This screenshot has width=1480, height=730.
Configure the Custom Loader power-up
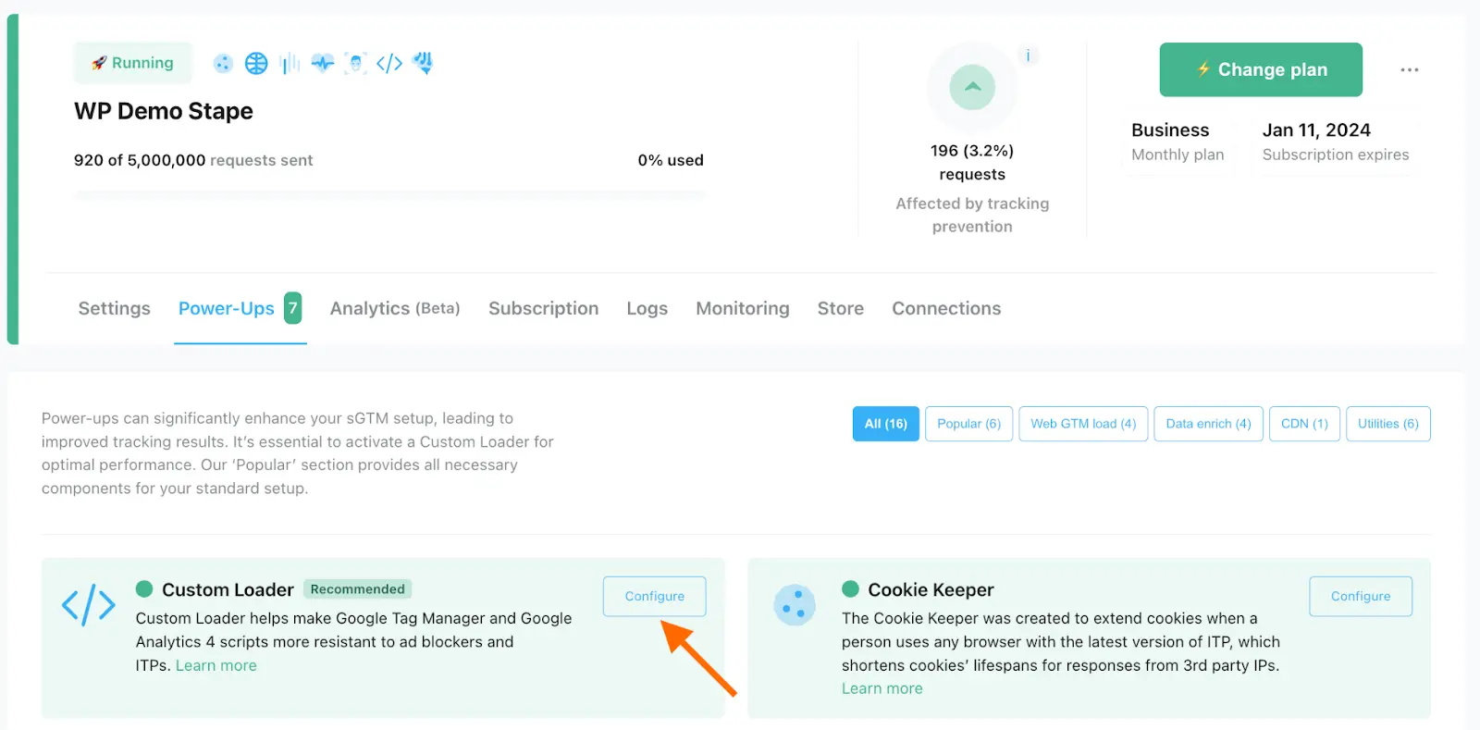pos(655,597)
